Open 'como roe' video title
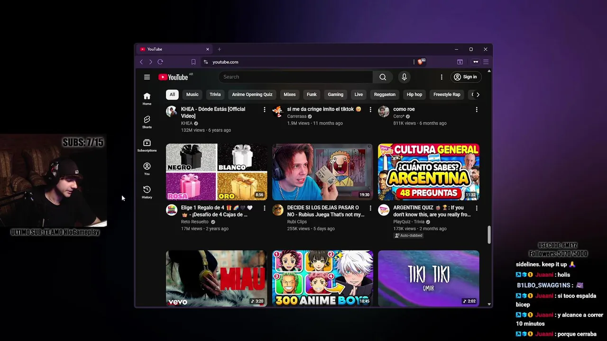 point(404,109)
